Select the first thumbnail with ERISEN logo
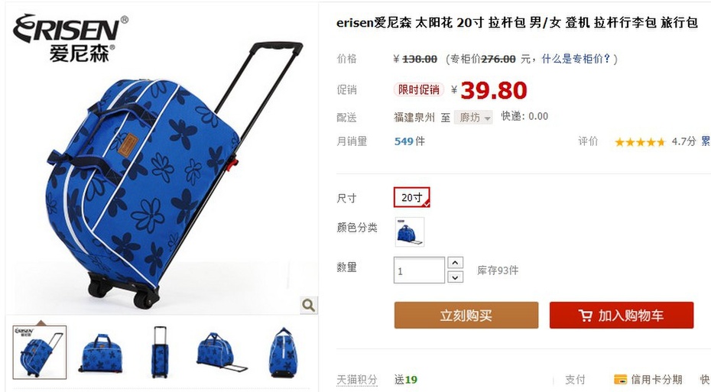 tap(40, 352)
